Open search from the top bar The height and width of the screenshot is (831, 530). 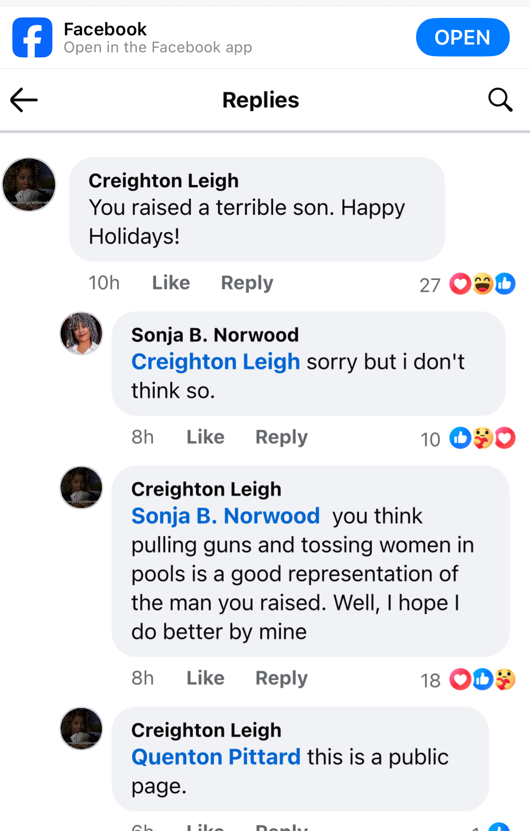click(x=501, y=99)
